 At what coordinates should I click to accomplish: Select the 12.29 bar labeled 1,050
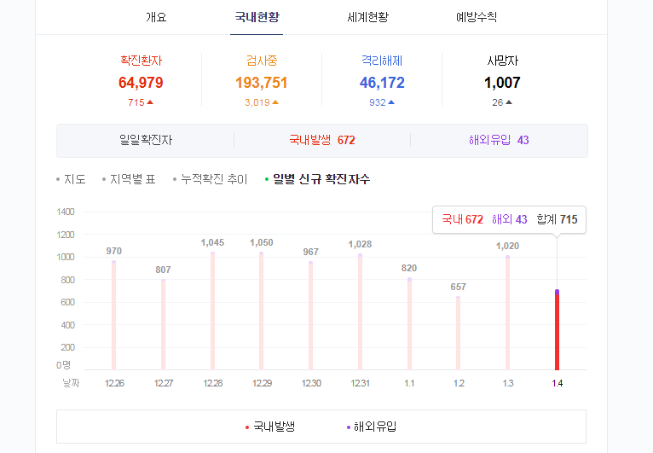(262, 311)
